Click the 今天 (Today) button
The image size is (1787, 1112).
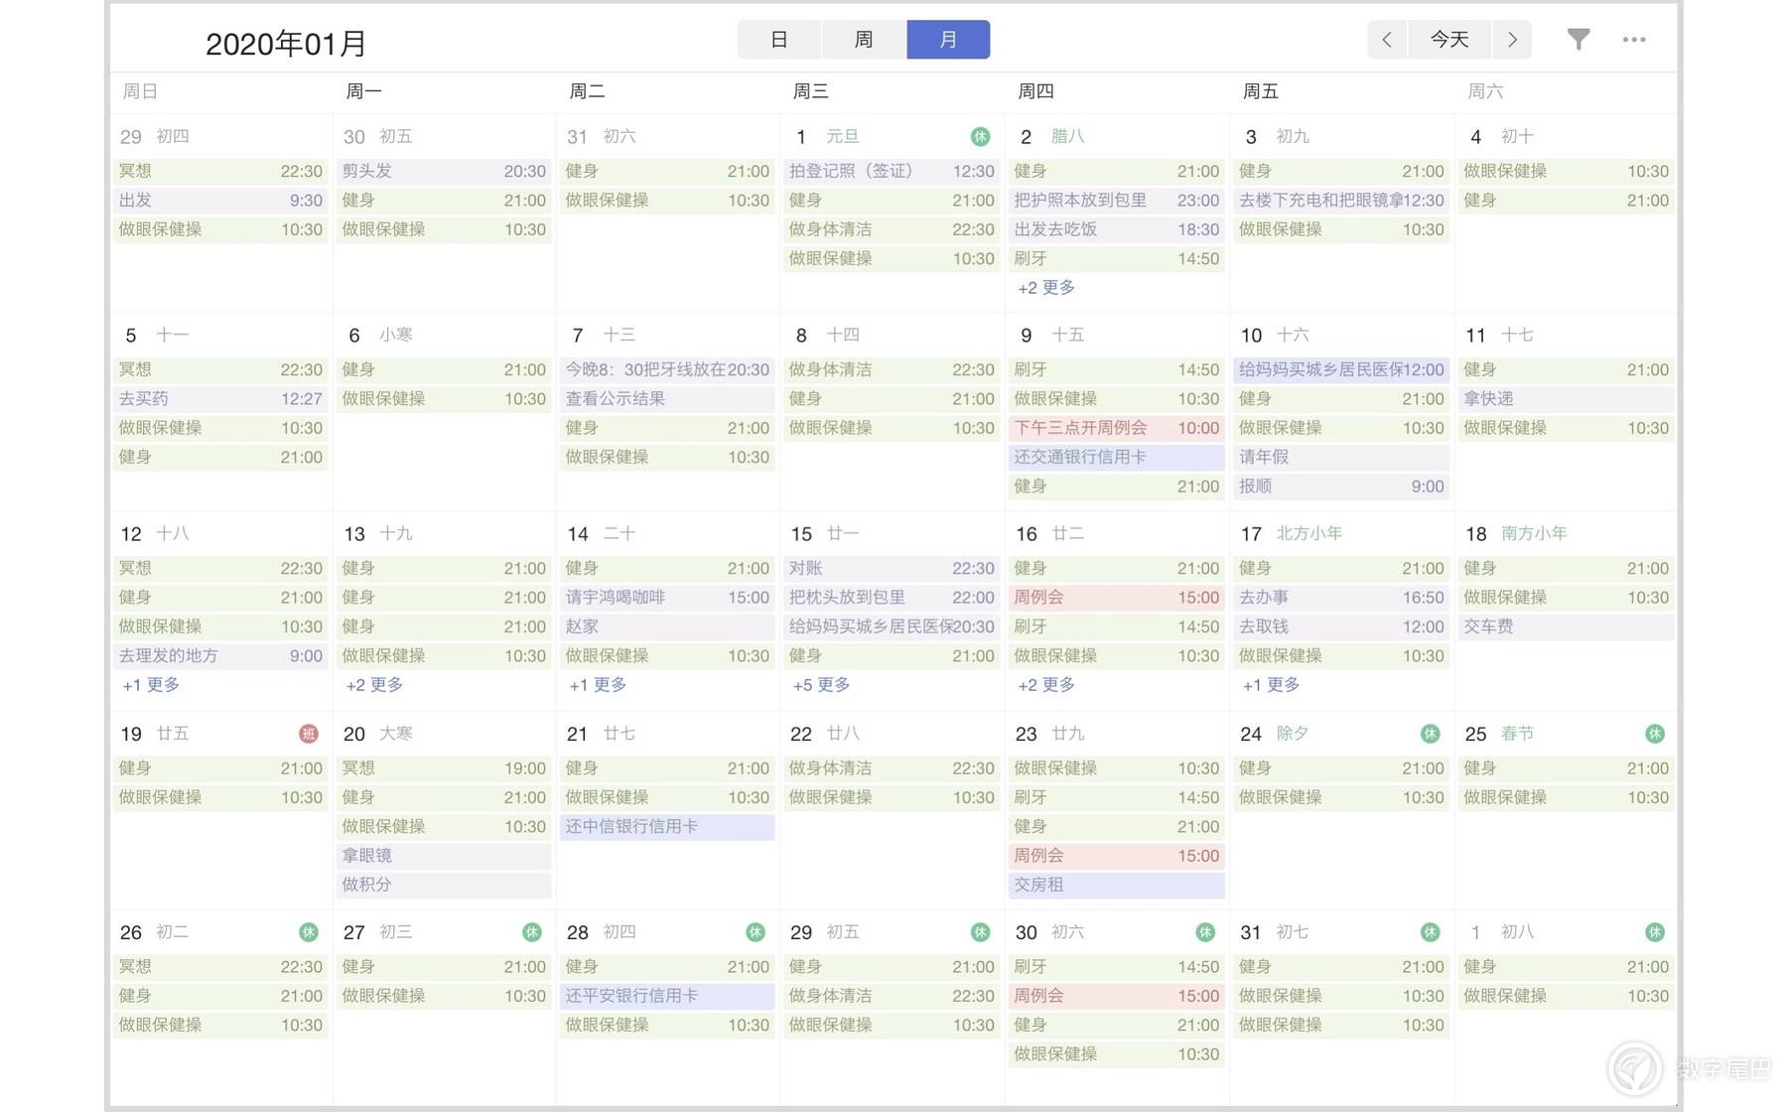pos(1449,40)
